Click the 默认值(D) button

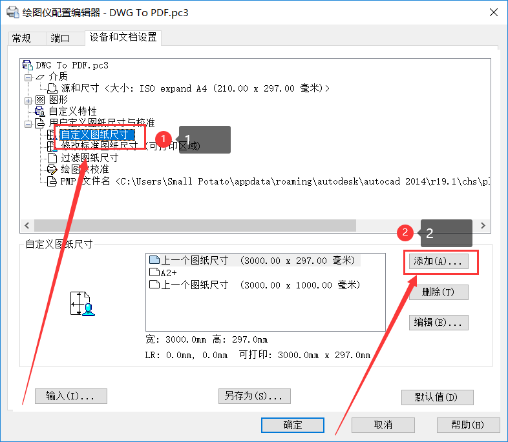[x=438, y=397]
